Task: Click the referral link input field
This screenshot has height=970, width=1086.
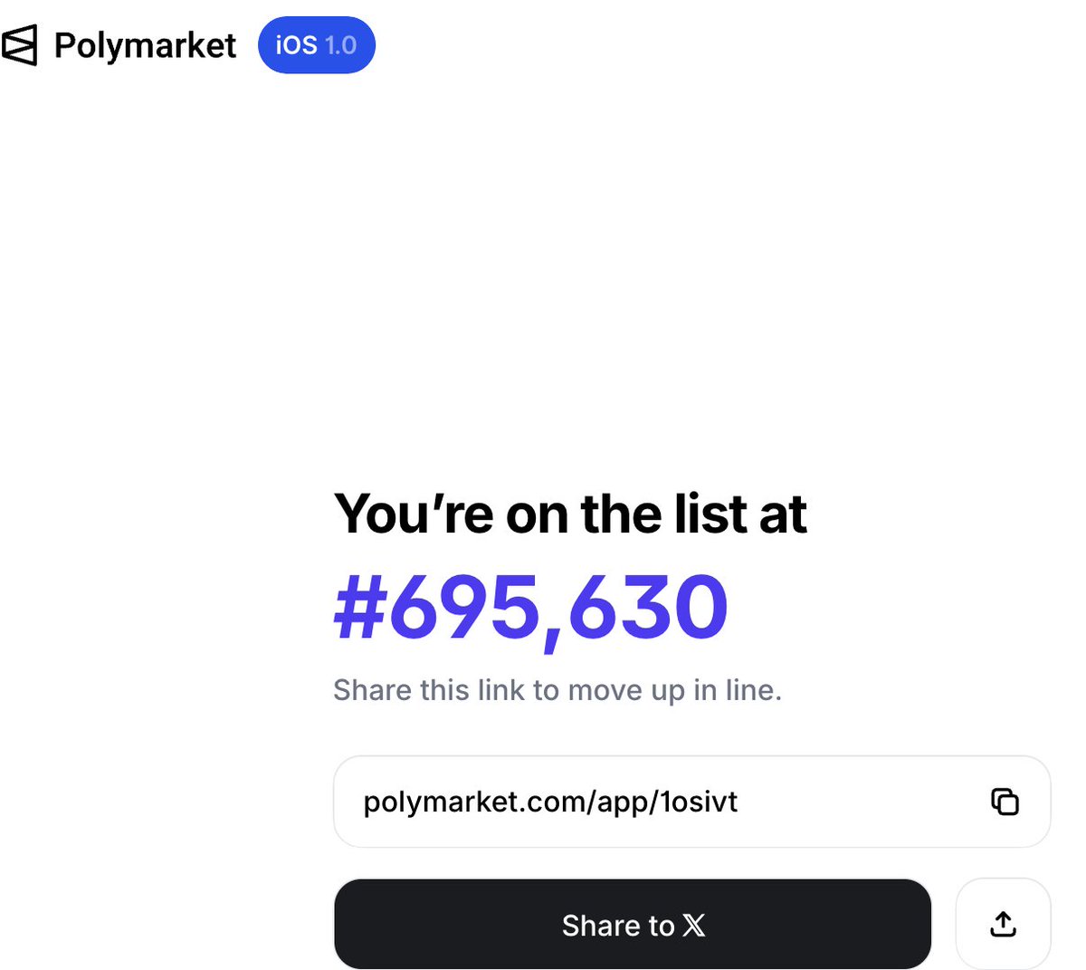Action: click(691, 802)
